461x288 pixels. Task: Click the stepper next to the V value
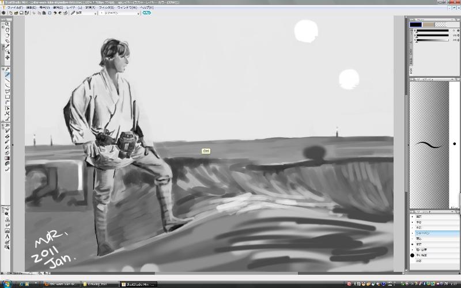coord(458,40)
